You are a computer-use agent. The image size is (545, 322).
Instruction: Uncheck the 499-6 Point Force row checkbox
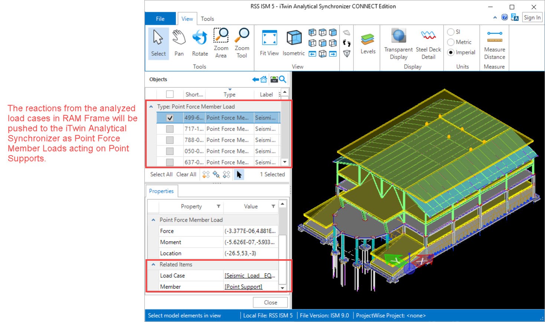point(170,118)
